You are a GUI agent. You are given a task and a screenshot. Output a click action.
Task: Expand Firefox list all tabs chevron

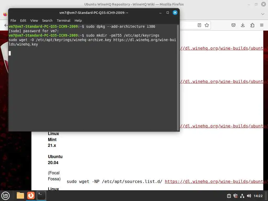[263, 14]
